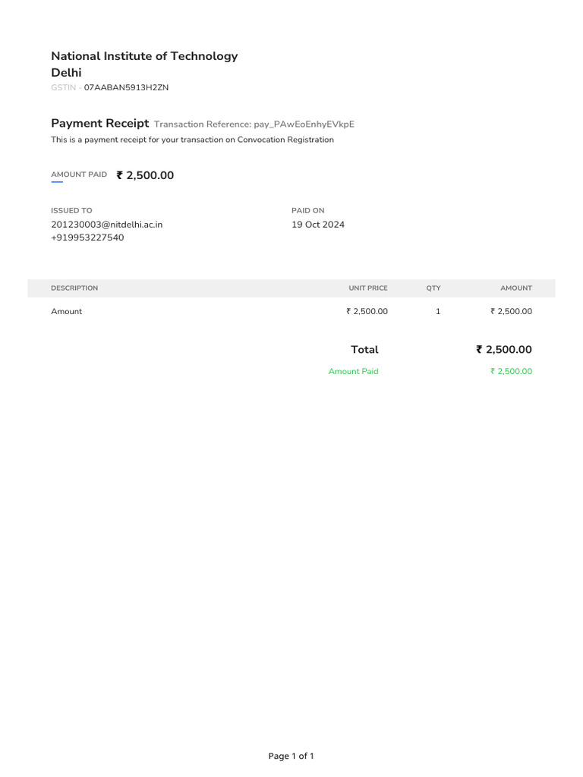
Task: Click the National Institute of Technology Delhi heading
Action: (x=144, y=64)
